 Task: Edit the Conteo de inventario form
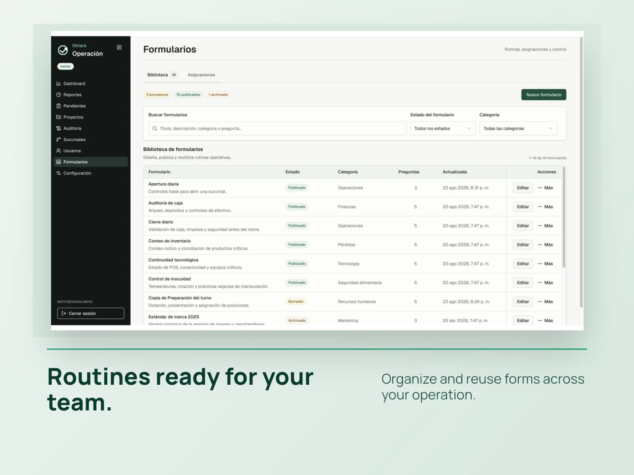(x=523, y=245)
